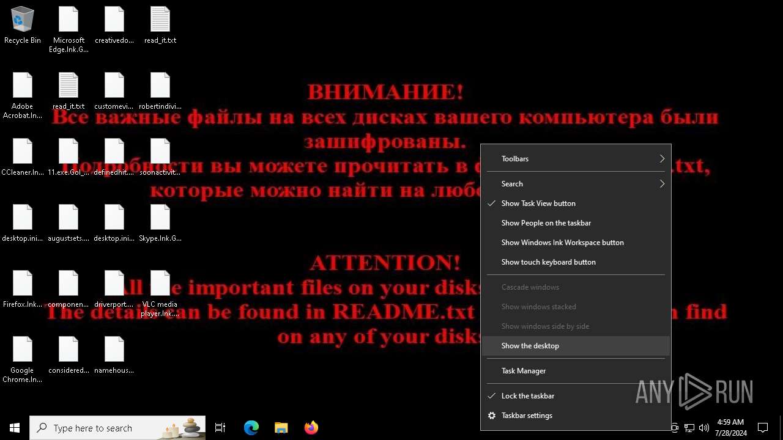This screenshot has width=783, height=440.
Task: Click the greyed Show windows stacked entry
Action: point(576,307)
